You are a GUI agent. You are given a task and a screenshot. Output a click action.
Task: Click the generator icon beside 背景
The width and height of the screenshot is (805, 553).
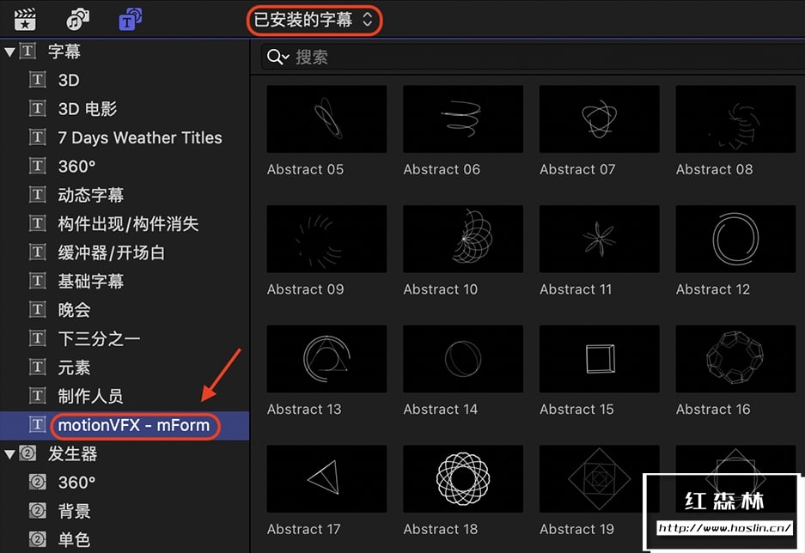coord(38,511)
